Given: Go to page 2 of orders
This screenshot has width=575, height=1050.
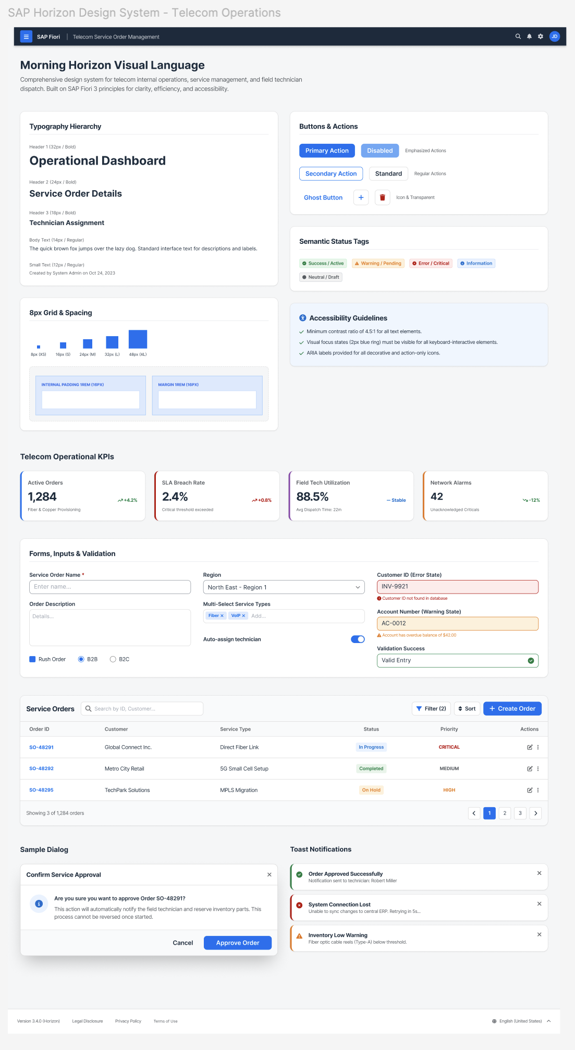Looking at the screenshot, I should coord(505,813).
